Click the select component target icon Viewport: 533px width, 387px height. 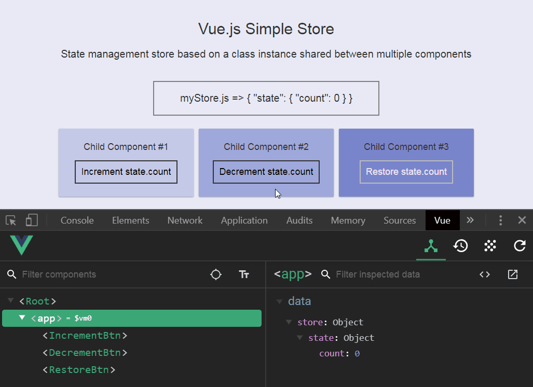tap(216, 274)
